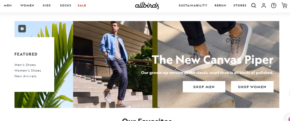Open the Stores page
The image size is (290, 121).
[240, 6]
